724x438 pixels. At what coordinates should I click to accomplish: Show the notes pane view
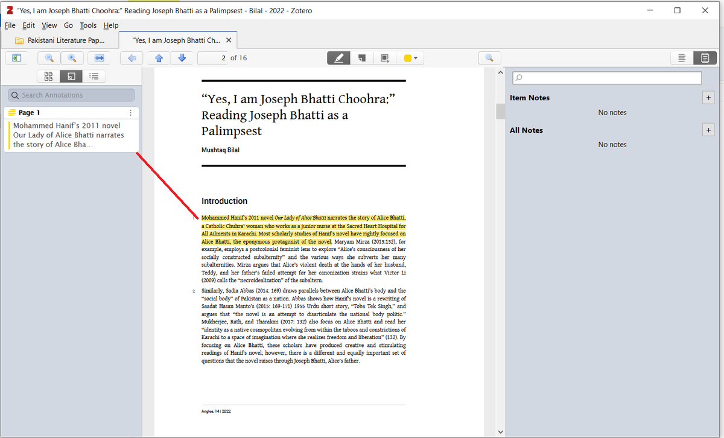[705, 58]
